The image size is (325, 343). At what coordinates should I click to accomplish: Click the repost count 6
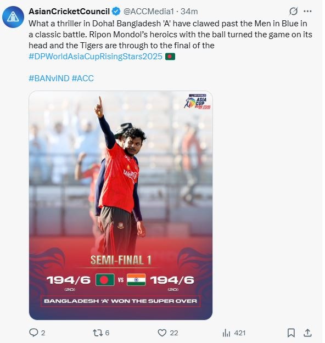pyautogui.click(x=107, y=333)
